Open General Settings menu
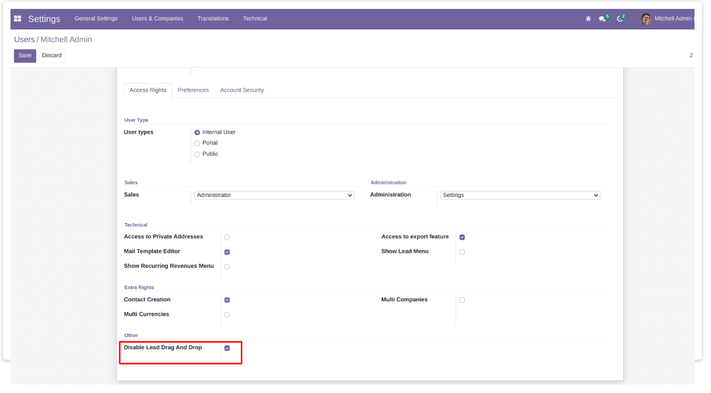This screenshot has width=711, height=393. coord(96,18)
